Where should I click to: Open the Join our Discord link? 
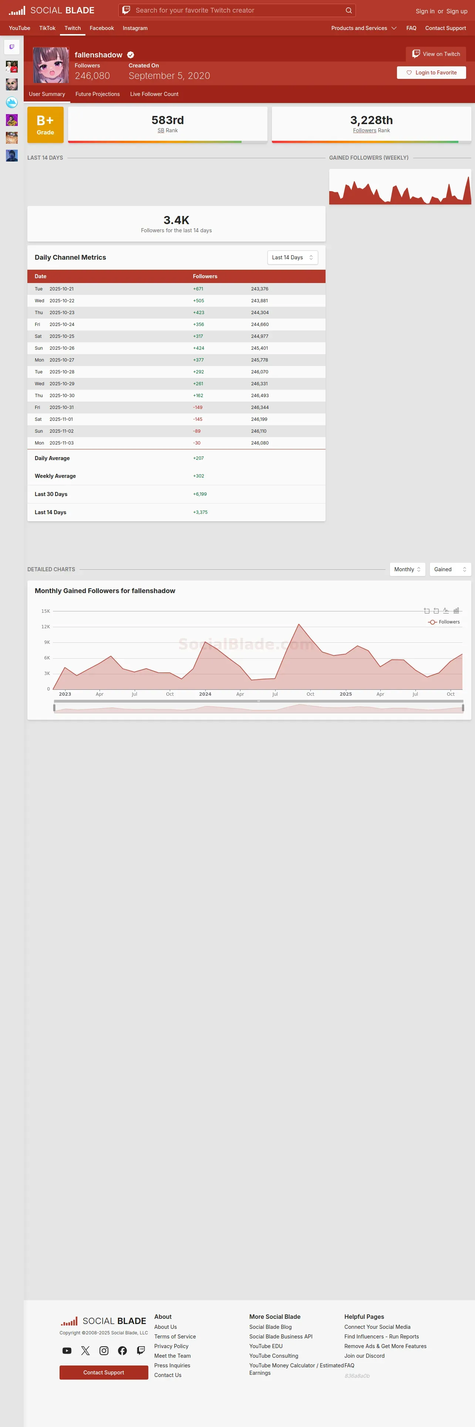click(364, 1356)
